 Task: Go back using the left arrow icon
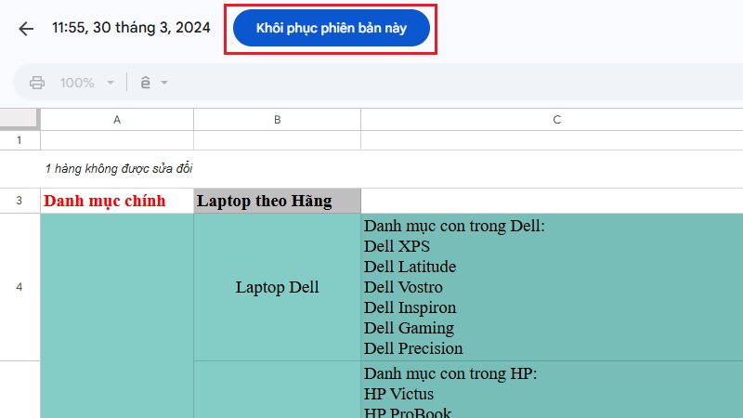tap(26, 29)
